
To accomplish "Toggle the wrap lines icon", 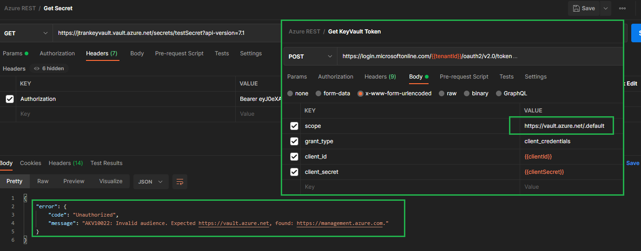I will (x=179, y=182).
